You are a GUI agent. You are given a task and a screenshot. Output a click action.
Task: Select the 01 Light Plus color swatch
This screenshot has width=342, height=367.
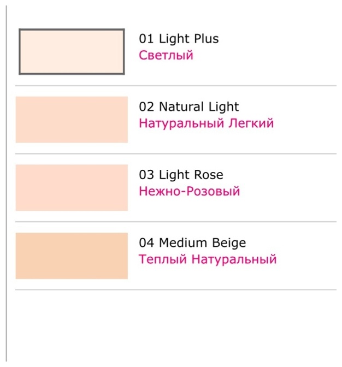click(x=72, y=52)
